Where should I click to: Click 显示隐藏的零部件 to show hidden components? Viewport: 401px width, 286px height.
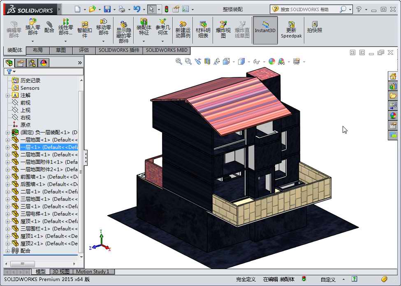click(123, 28)
